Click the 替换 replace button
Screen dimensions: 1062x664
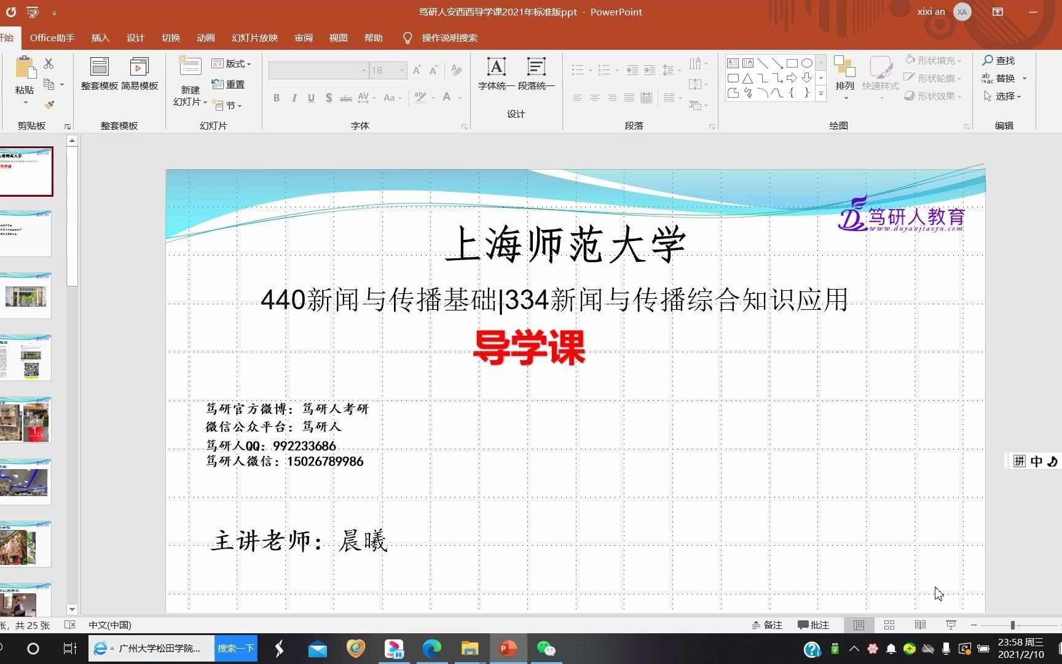coord(999,78)
